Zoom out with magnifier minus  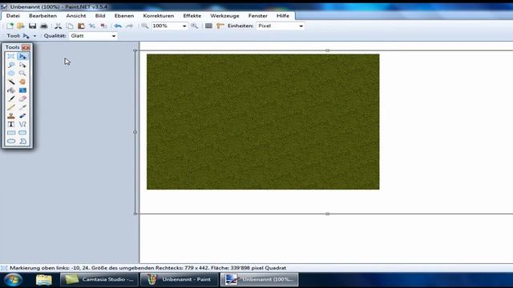pos(144,26)
